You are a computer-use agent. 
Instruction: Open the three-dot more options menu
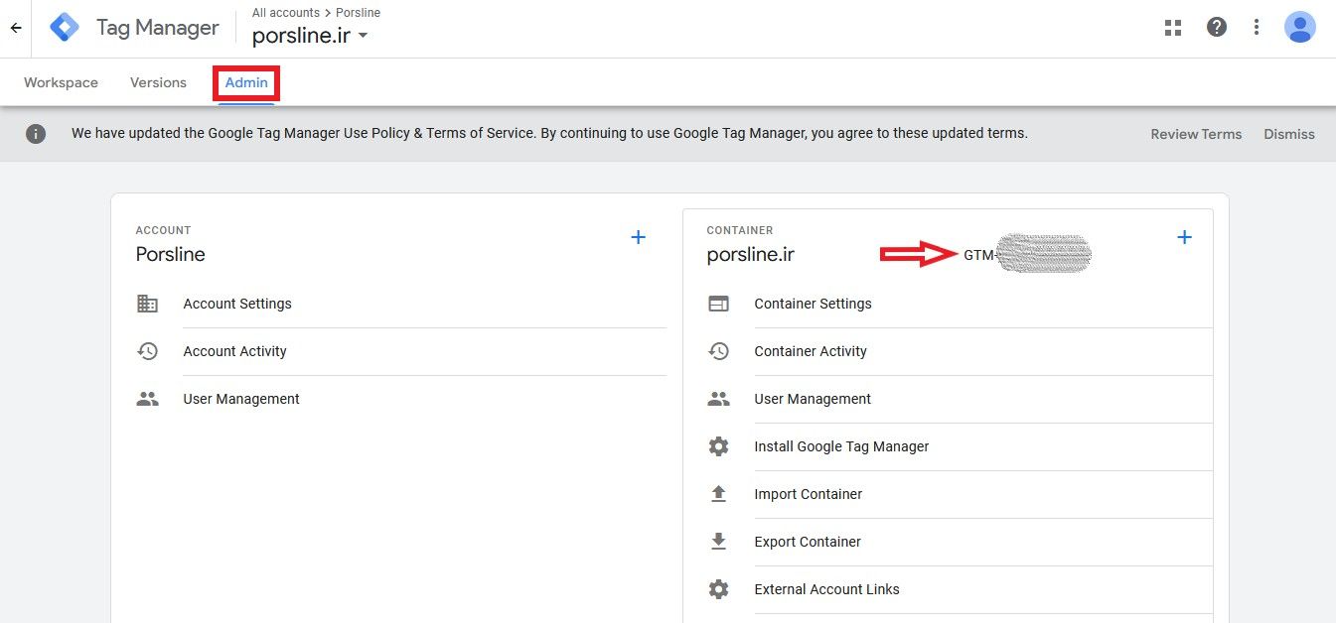(x=1257, y=28)
